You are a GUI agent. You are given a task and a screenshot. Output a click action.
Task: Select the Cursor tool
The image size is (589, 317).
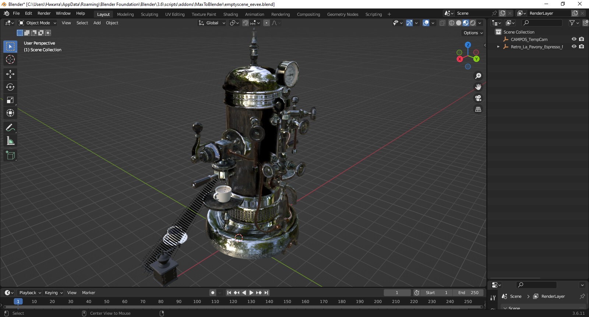10,59
